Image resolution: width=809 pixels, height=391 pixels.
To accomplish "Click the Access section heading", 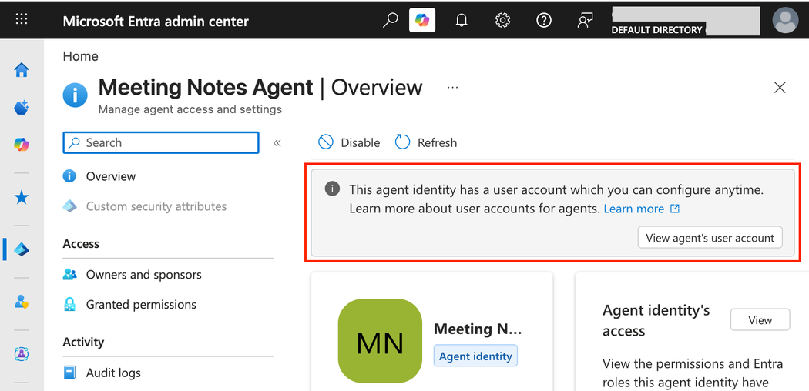I will point(81,244).
